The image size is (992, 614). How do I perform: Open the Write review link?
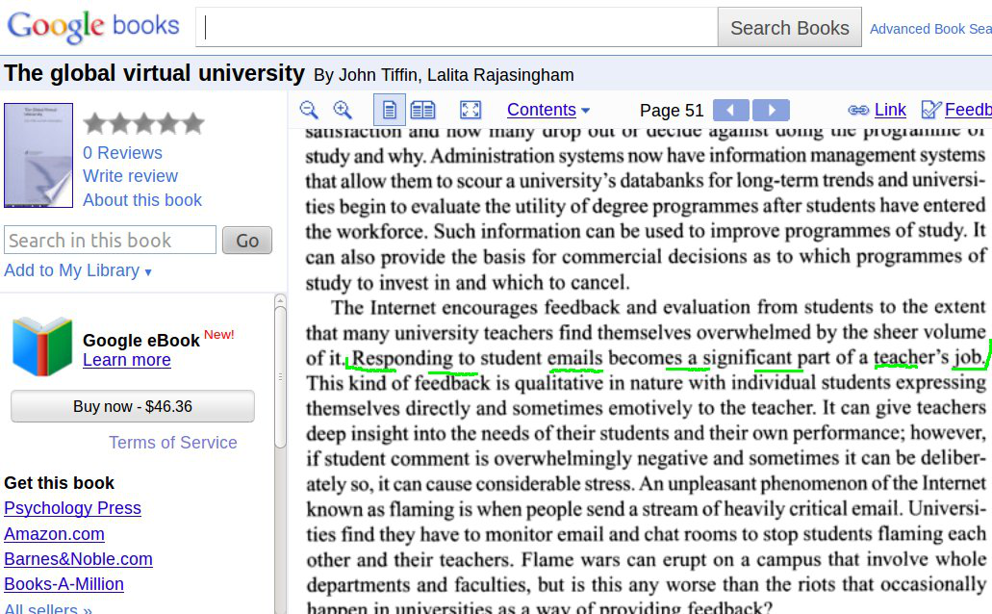(130, 176)
